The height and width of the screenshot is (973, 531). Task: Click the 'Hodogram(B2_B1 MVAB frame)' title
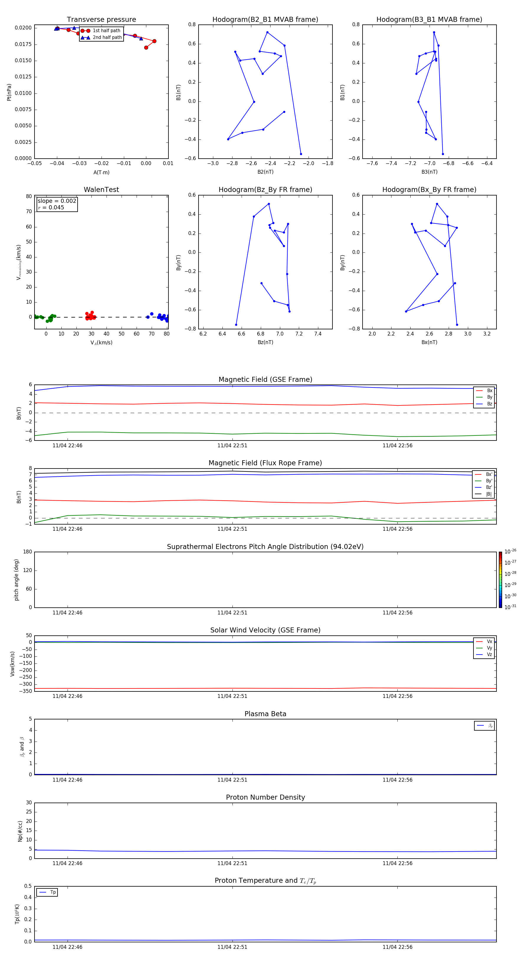pos(265,20)
